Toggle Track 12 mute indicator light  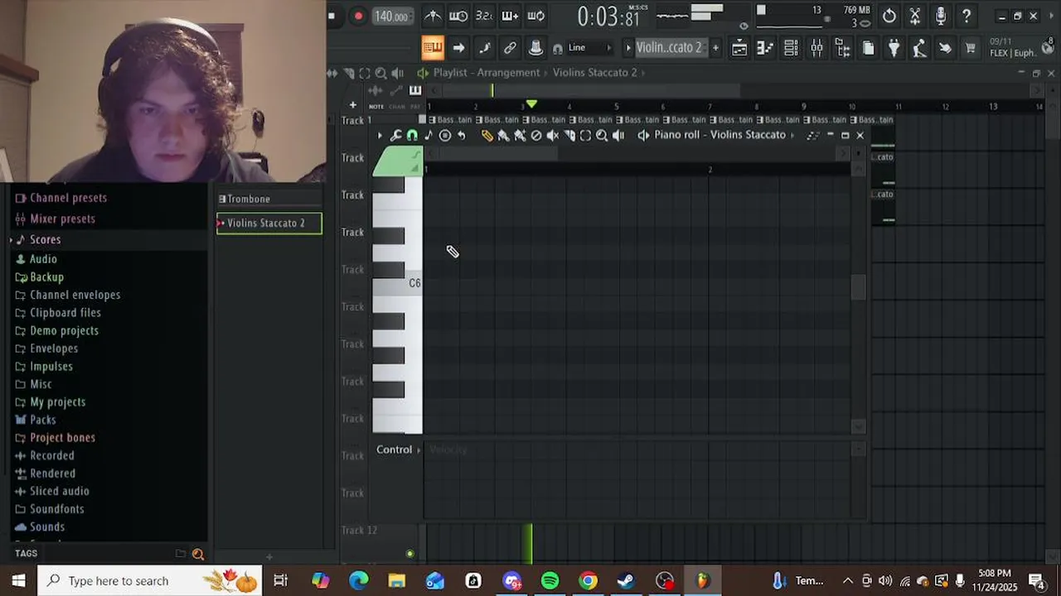point(409,554)
